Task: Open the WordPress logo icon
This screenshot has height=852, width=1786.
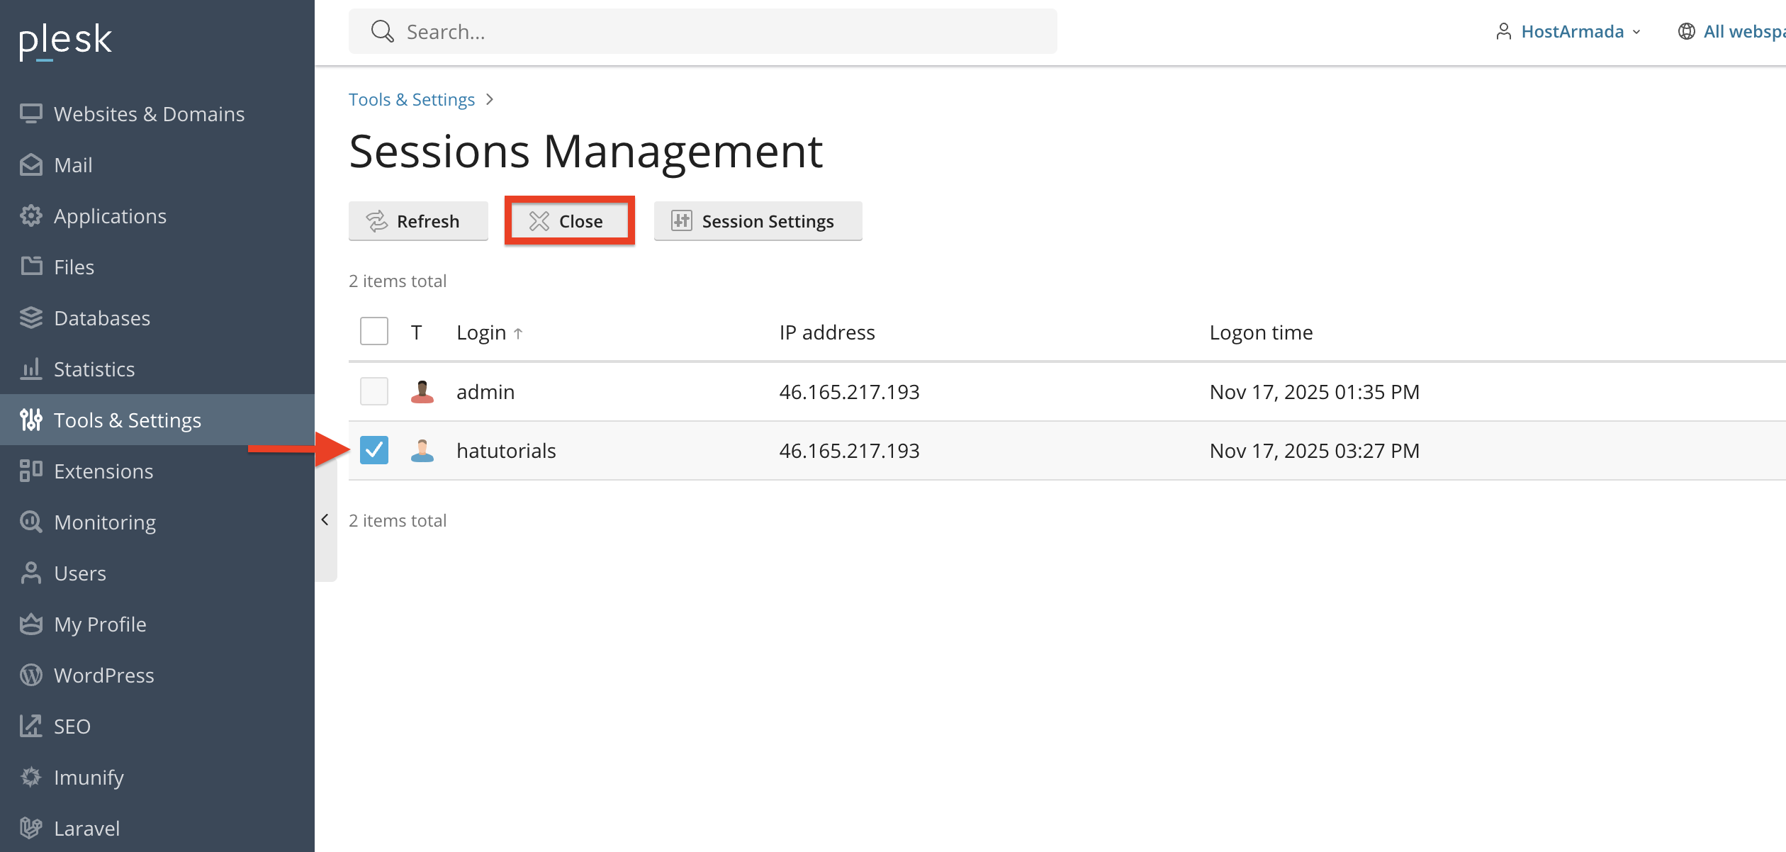Action: [31, 675]
